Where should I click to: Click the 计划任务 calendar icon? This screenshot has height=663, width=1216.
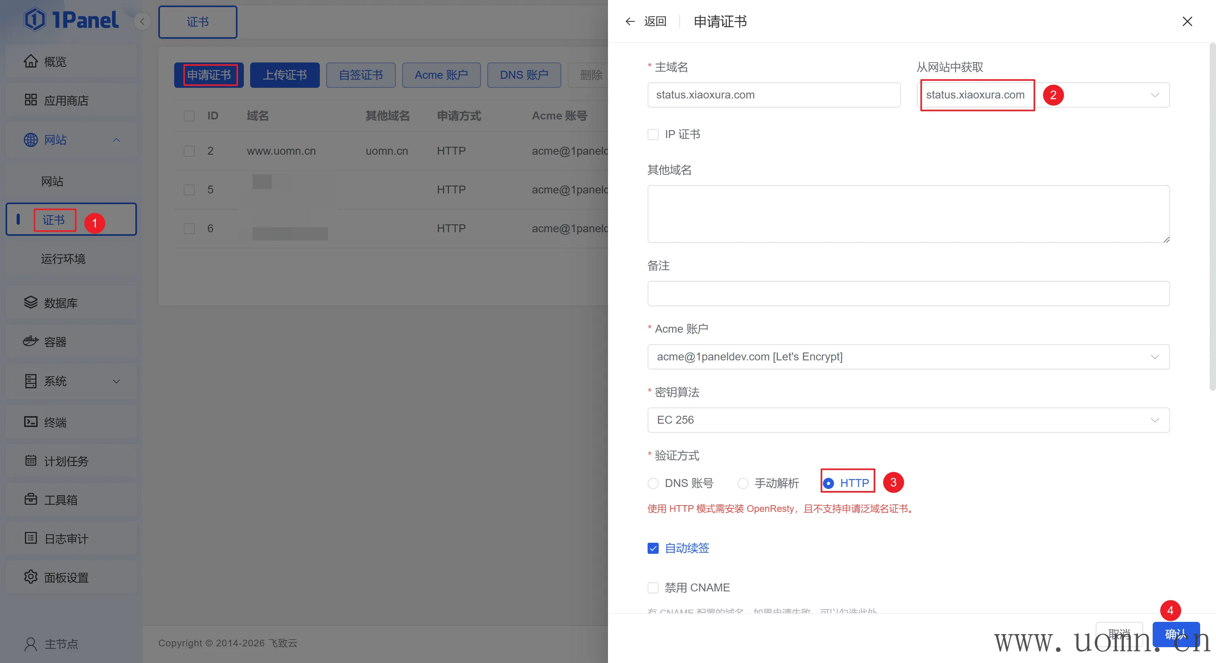tap(31, 460)
